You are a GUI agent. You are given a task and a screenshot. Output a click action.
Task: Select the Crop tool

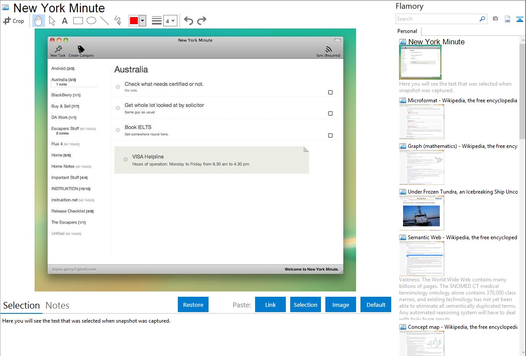click(14, 21)
